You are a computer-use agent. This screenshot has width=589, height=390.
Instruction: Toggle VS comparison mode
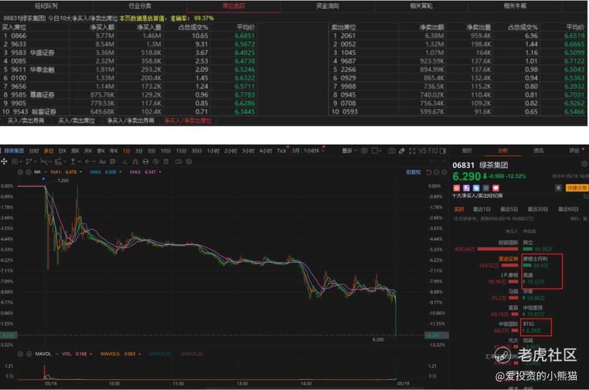(x=423, y=151)
